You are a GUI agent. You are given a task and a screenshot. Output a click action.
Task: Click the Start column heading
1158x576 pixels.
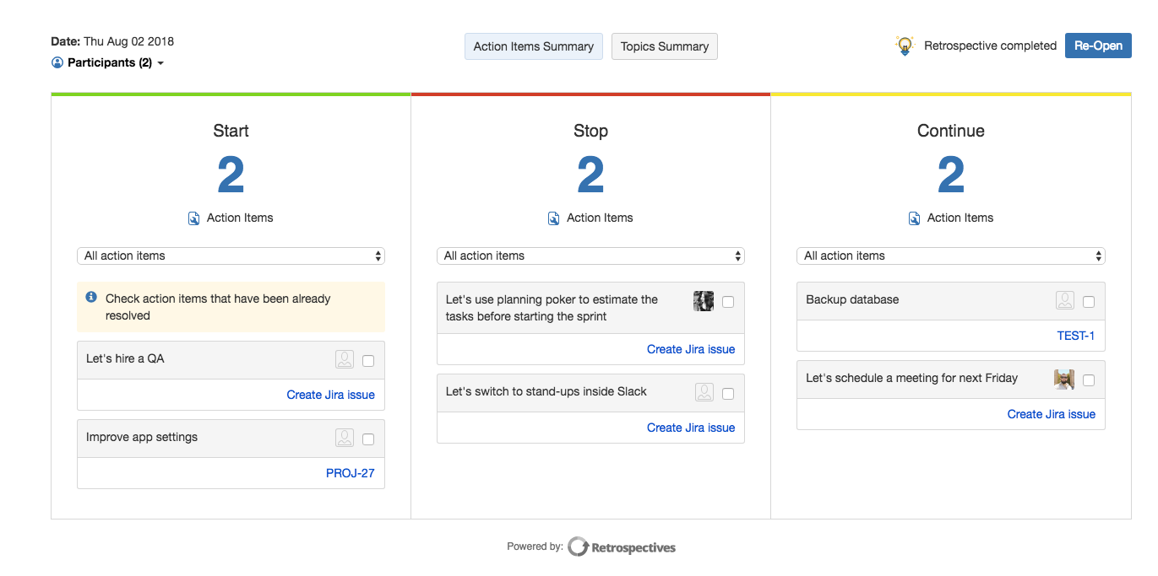pos(231,131)
